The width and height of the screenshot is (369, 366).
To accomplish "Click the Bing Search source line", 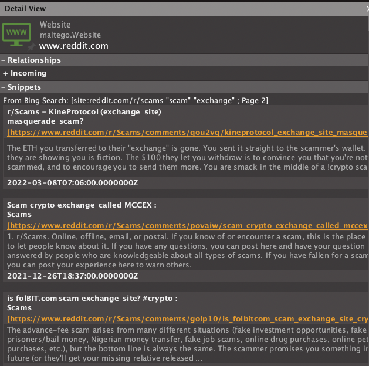I will (x=136, y=101).
